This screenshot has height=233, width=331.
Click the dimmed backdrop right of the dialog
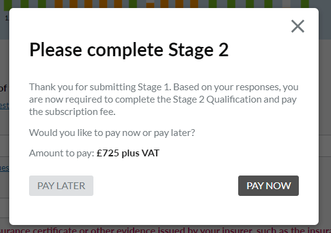click(325, 127)
